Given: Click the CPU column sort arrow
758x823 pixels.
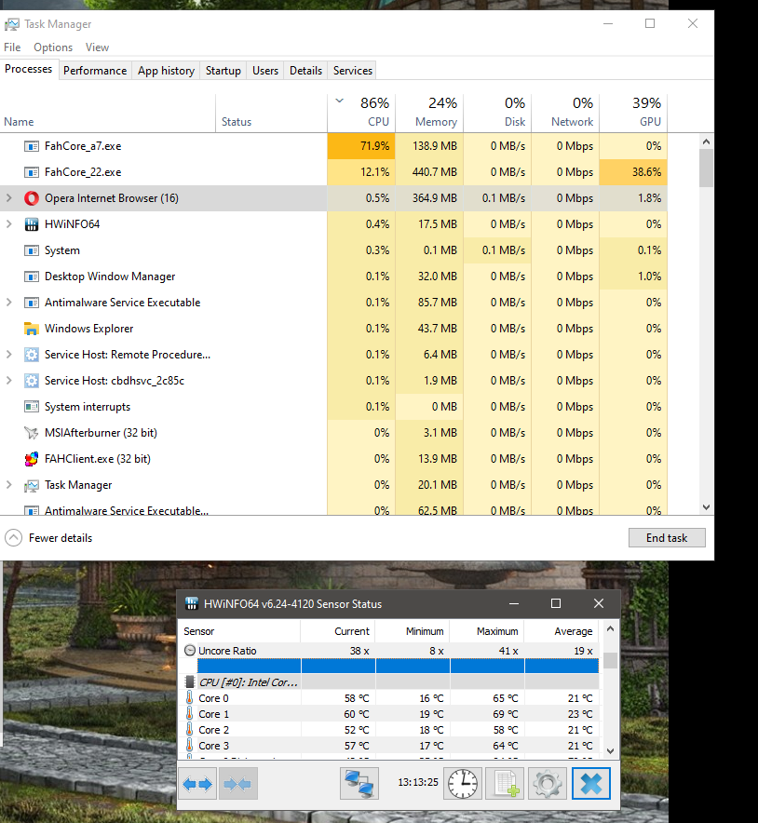Looking at the screenshot, I should 340,101.
